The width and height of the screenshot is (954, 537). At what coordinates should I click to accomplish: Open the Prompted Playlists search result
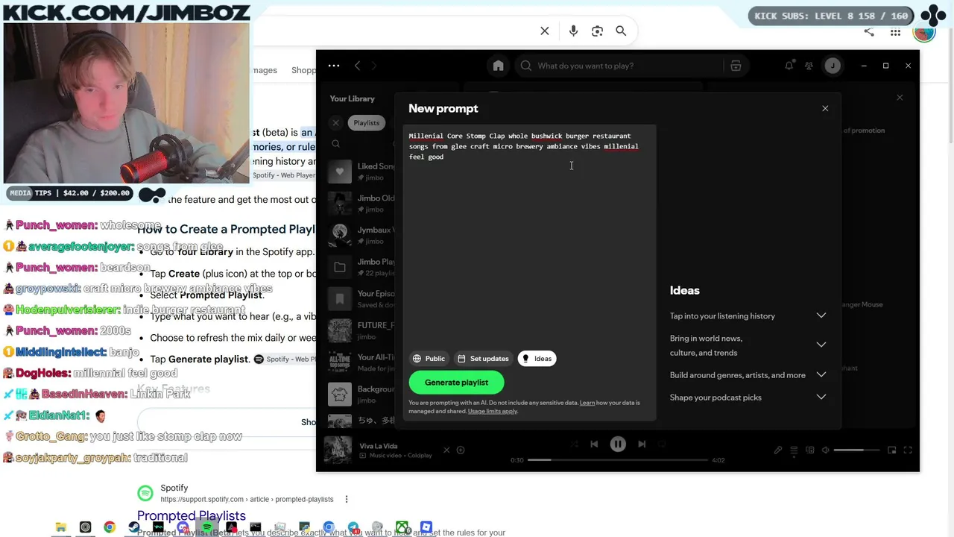192,515
